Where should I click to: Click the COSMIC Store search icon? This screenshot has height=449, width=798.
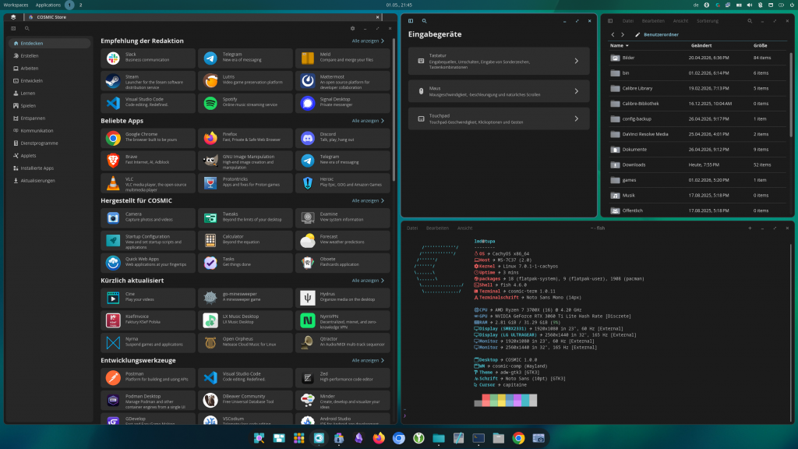click(x=27, y=29)
